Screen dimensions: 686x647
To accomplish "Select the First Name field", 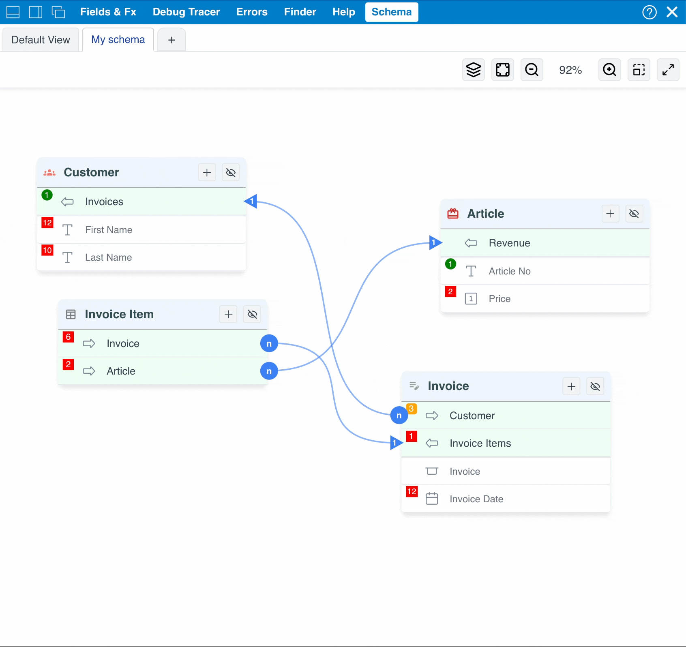I will [141, 230].
